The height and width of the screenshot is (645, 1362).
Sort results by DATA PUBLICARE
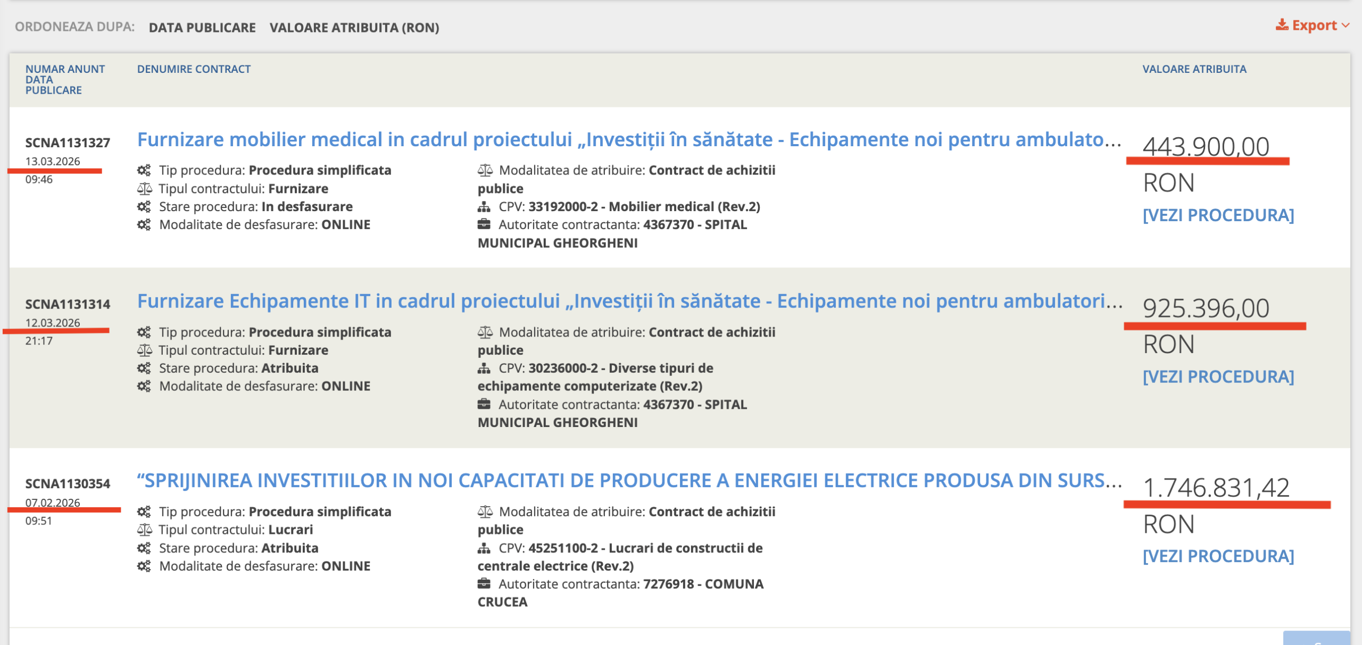click(x=202, y=28)
